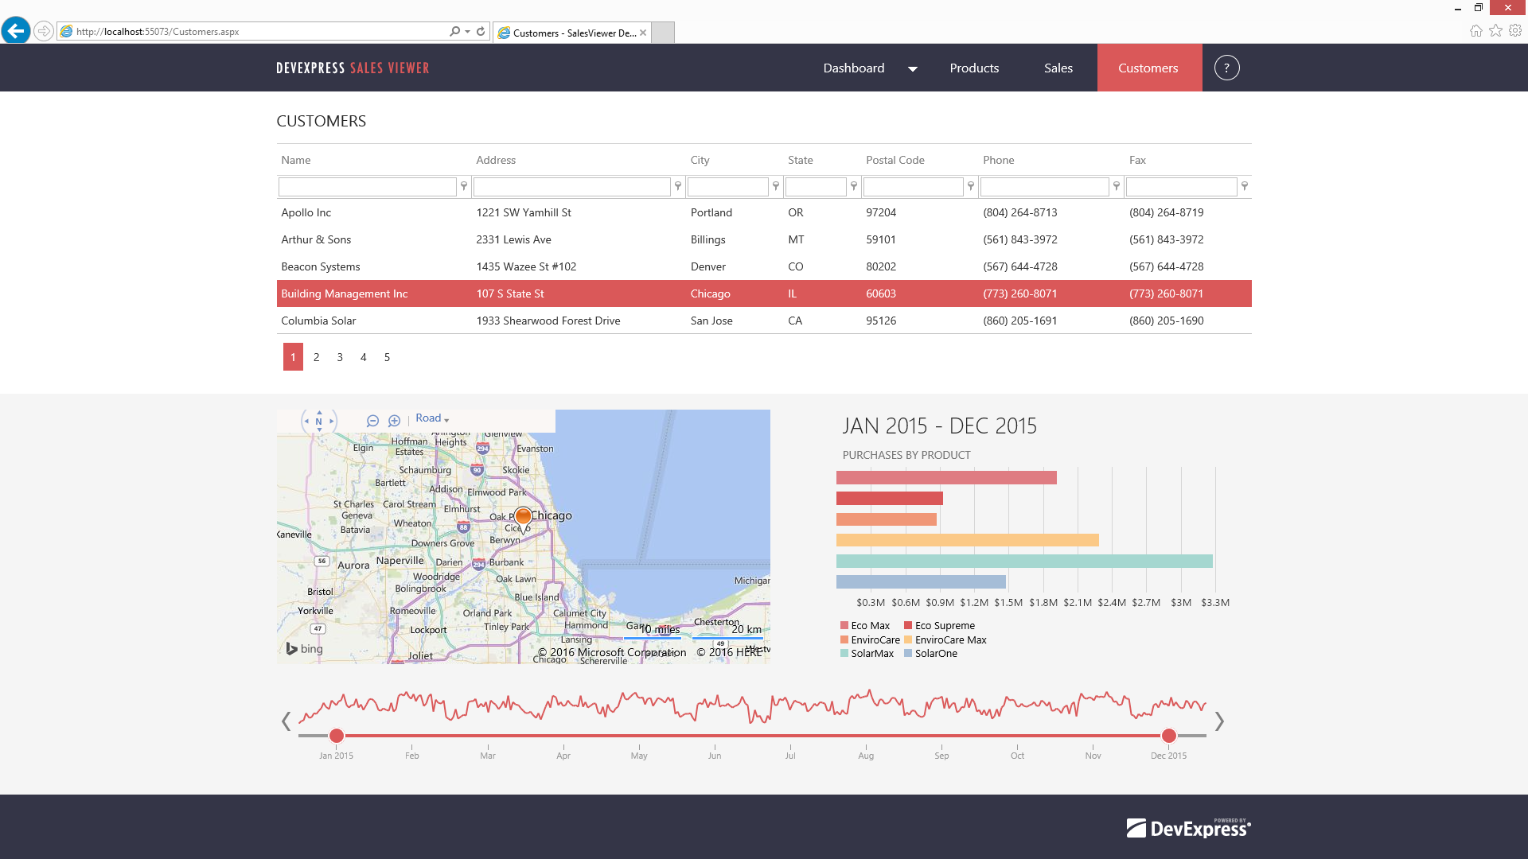1528x859 pixels.
Task: Click the Dec 2015 range slider handle
Action: click(x=1168, y=736)
